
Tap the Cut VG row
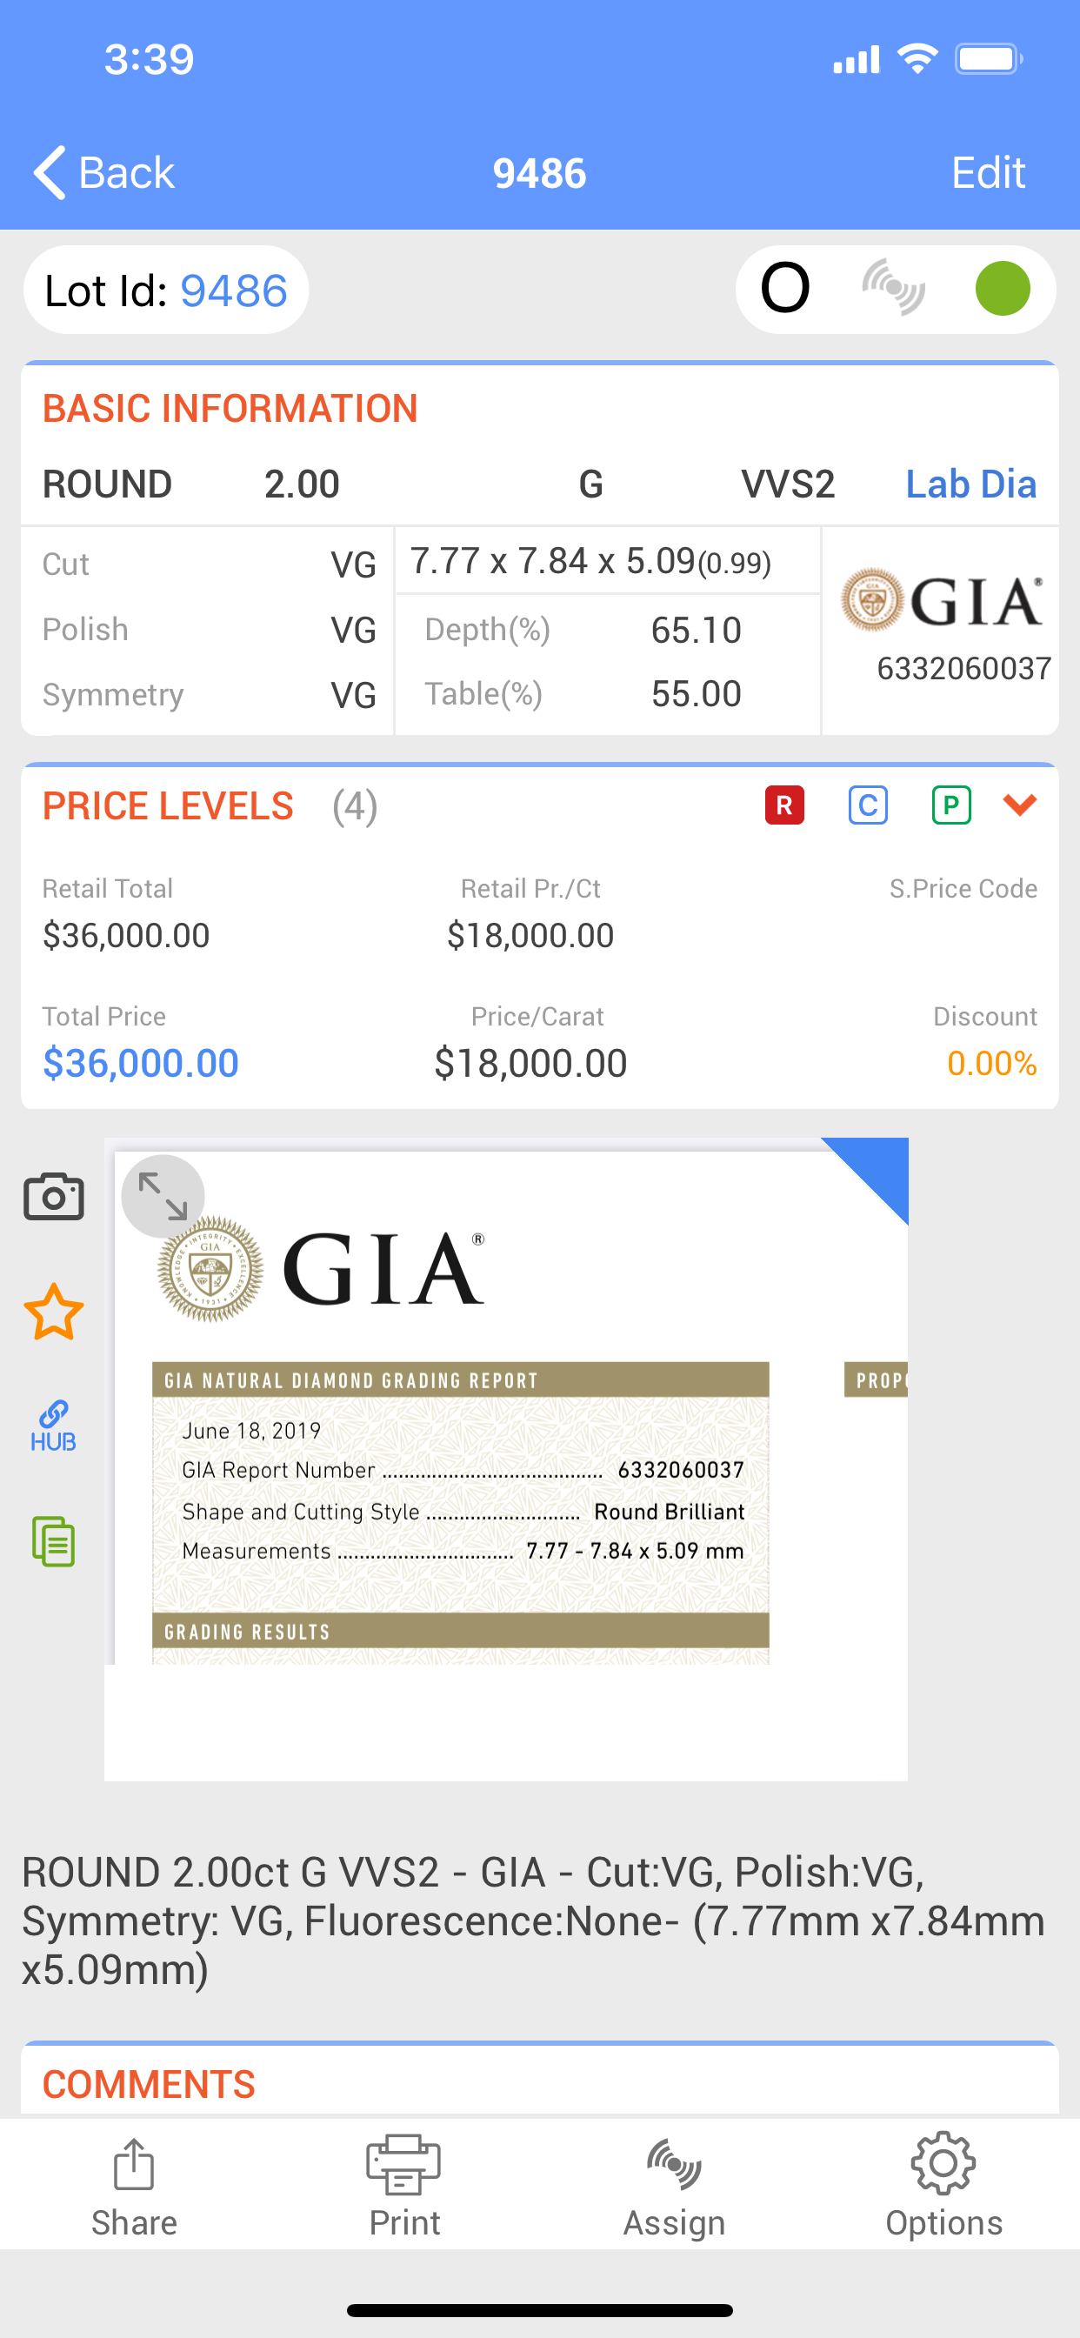point(209,564)
